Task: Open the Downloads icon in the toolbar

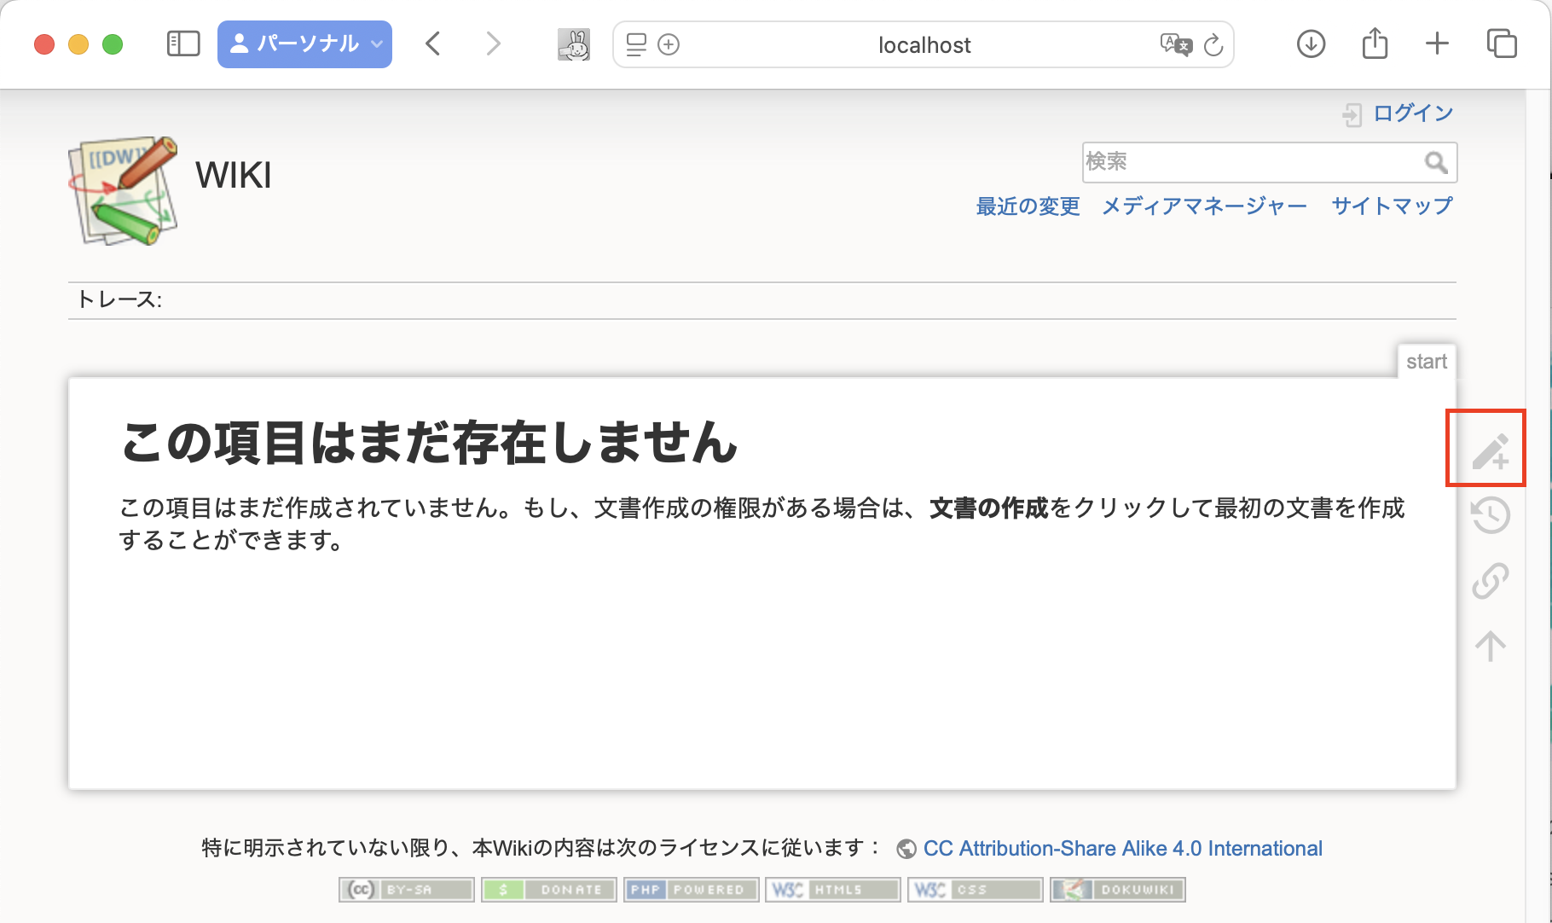Action: click(1311, 44)
